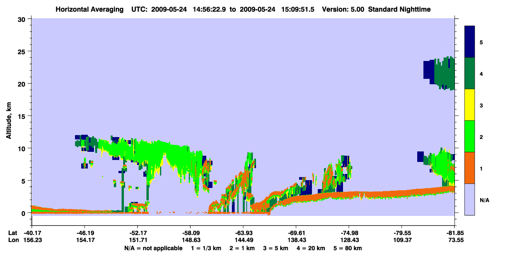Image resolution: width=505 pixels, height=259 pixels.
Task: Click the bright green colorbar segment labeled 2
Action: tap(470, 136)
